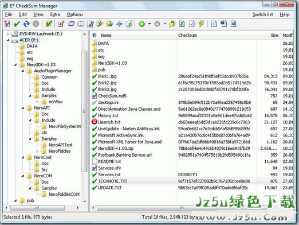Open the Edit menu
The image size is (299, 225).
23,14
